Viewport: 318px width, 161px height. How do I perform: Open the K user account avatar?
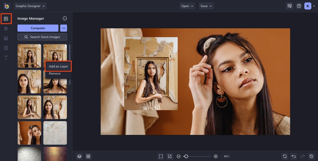click(308, 6)
